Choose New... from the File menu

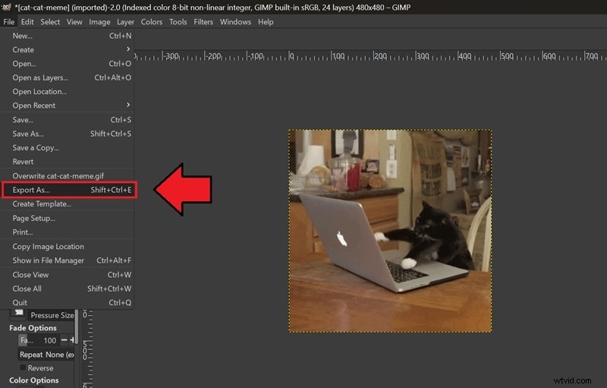click(x=68, y=36)
